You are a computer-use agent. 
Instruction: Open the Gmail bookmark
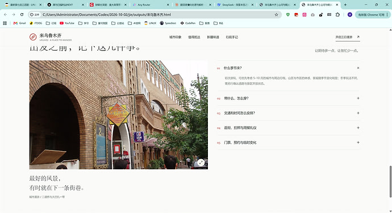[x=19, y=23]
